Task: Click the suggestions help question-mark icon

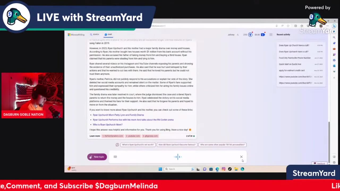Action: tap(117, 145)
